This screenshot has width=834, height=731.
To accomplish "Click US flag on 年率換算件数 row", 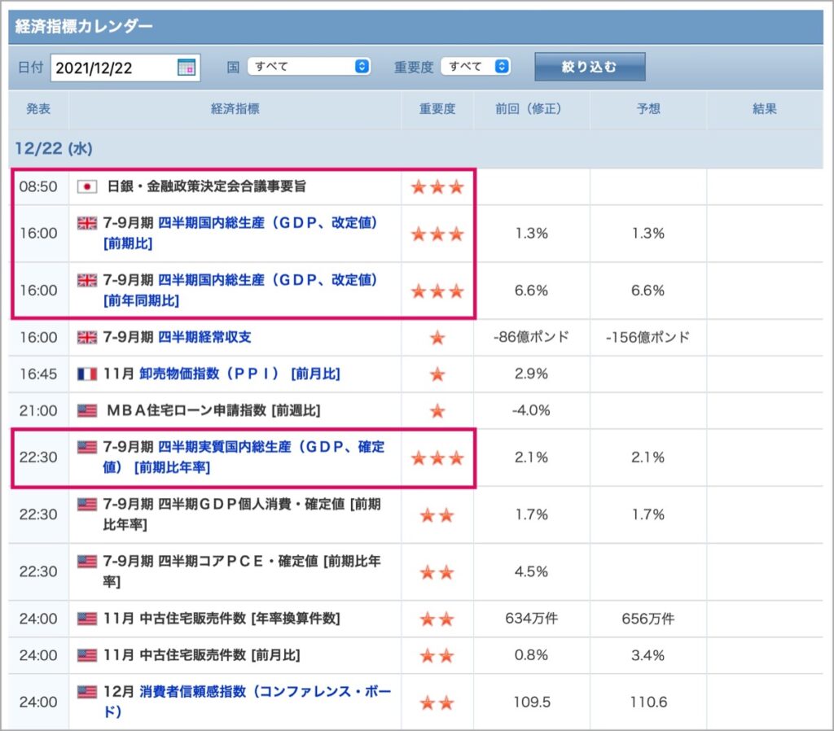I will click(x=86, y=619).
